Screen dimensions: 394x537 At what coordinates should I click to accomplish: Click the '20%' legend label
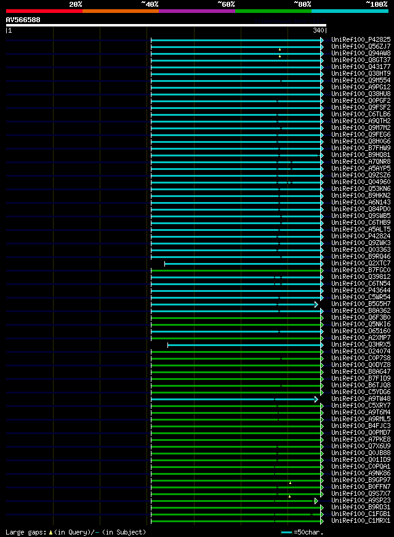coord(76,4)
